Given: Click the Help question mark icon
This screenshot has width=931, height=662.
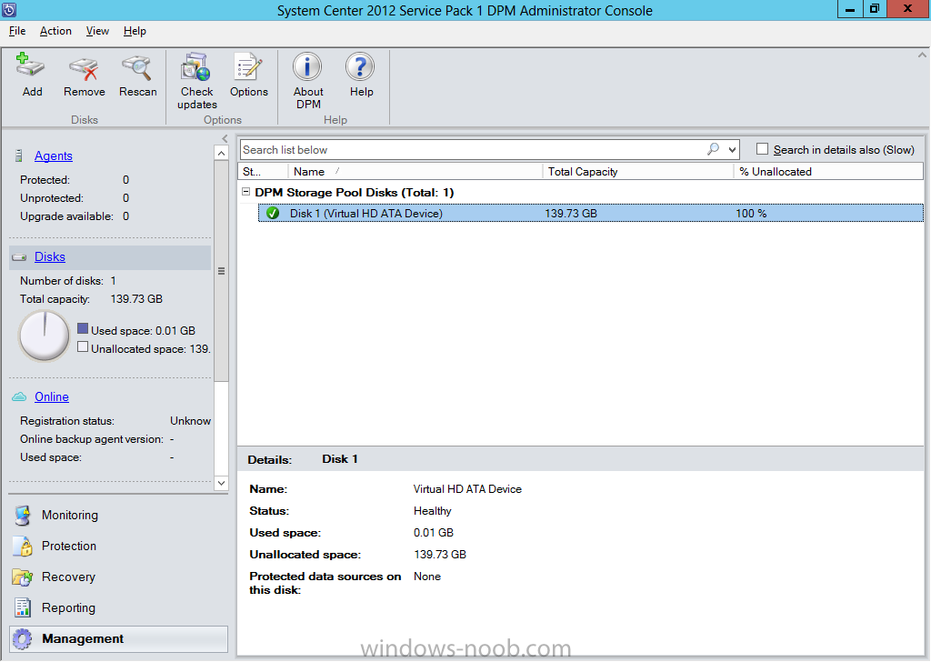Looking at the screenshot, I should pos(360,66).
